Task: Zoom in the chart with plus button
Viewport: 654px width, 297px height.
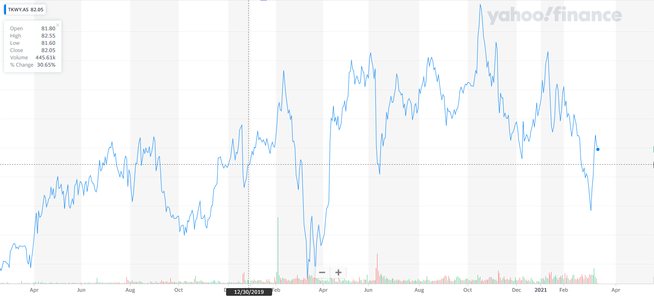Action: pos(338,272)
